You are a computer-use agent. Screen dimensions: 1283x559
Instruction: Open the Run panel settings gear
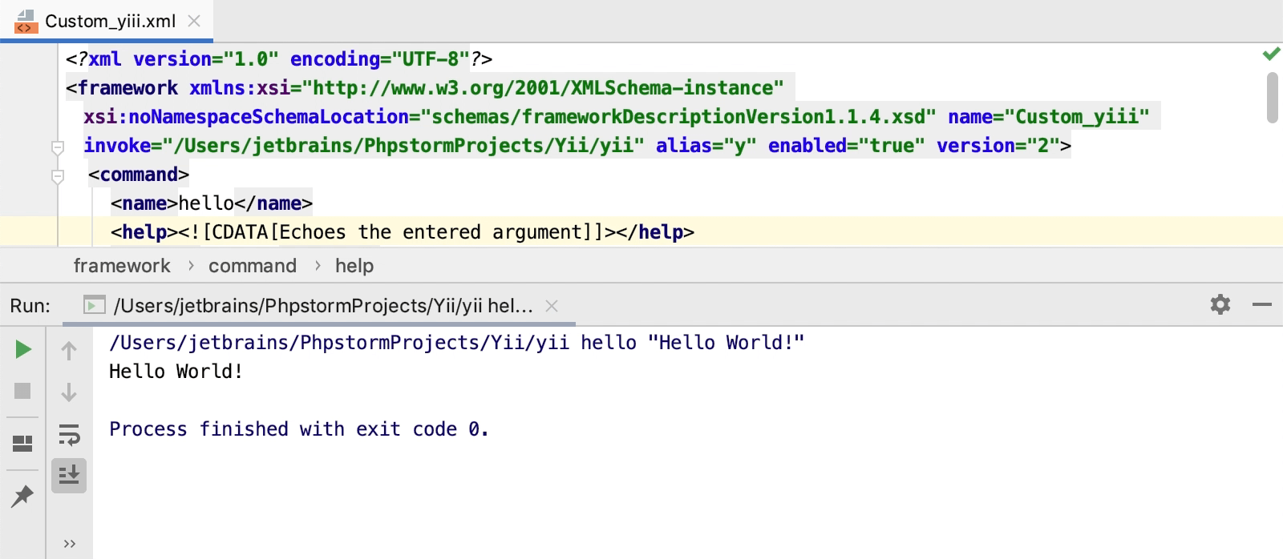[x=1220, y=304]
